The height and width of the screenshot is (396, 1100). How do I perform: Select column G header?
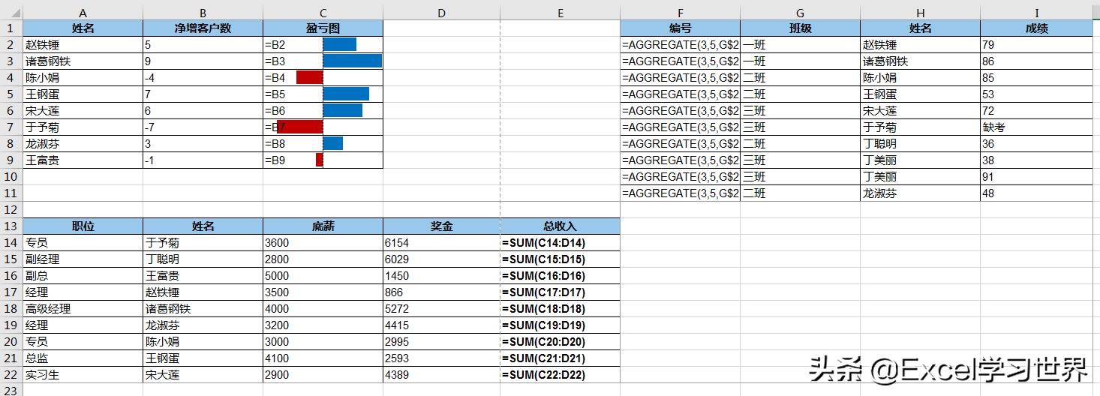click(800, 12)
